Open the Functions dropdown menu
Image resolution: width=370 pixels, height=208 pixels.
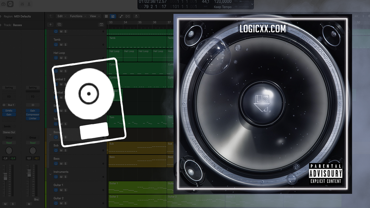[x=77, y=16]
